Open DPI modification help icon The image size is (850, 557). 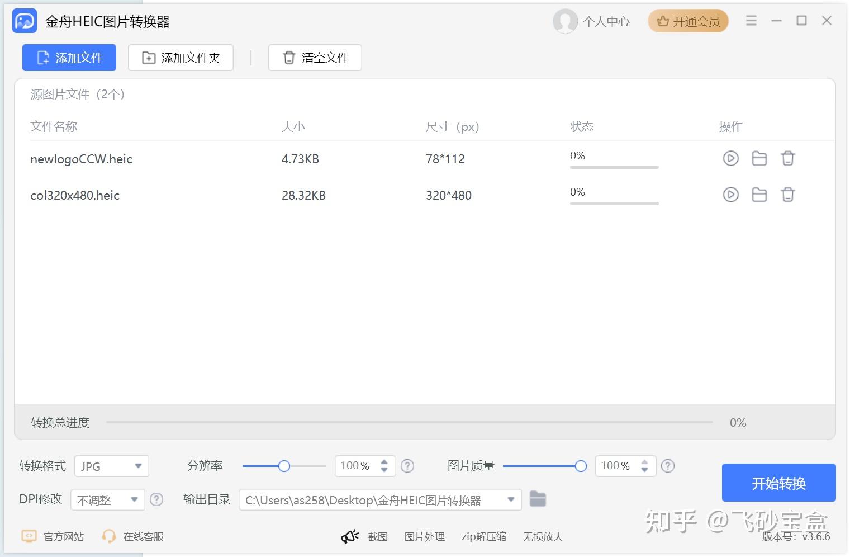coord(156,499)
